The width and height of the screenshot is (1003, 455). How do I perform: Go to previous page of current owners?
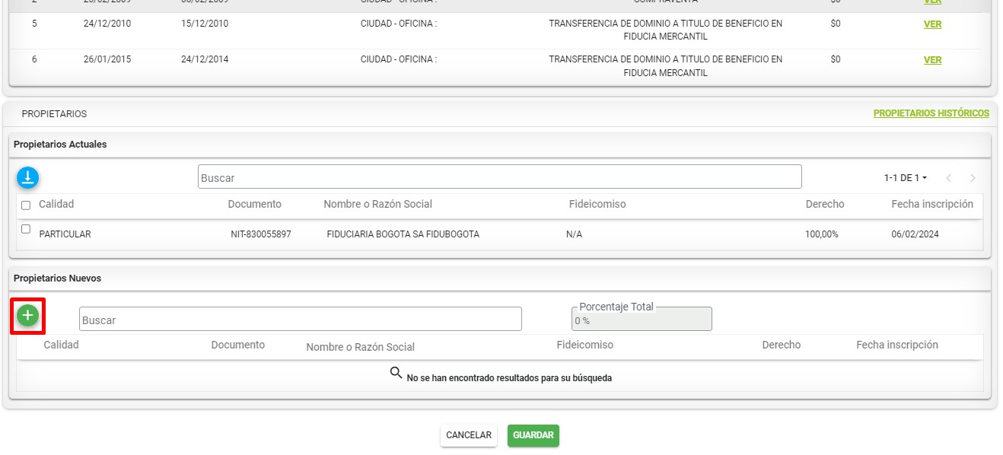click(948, 178)
